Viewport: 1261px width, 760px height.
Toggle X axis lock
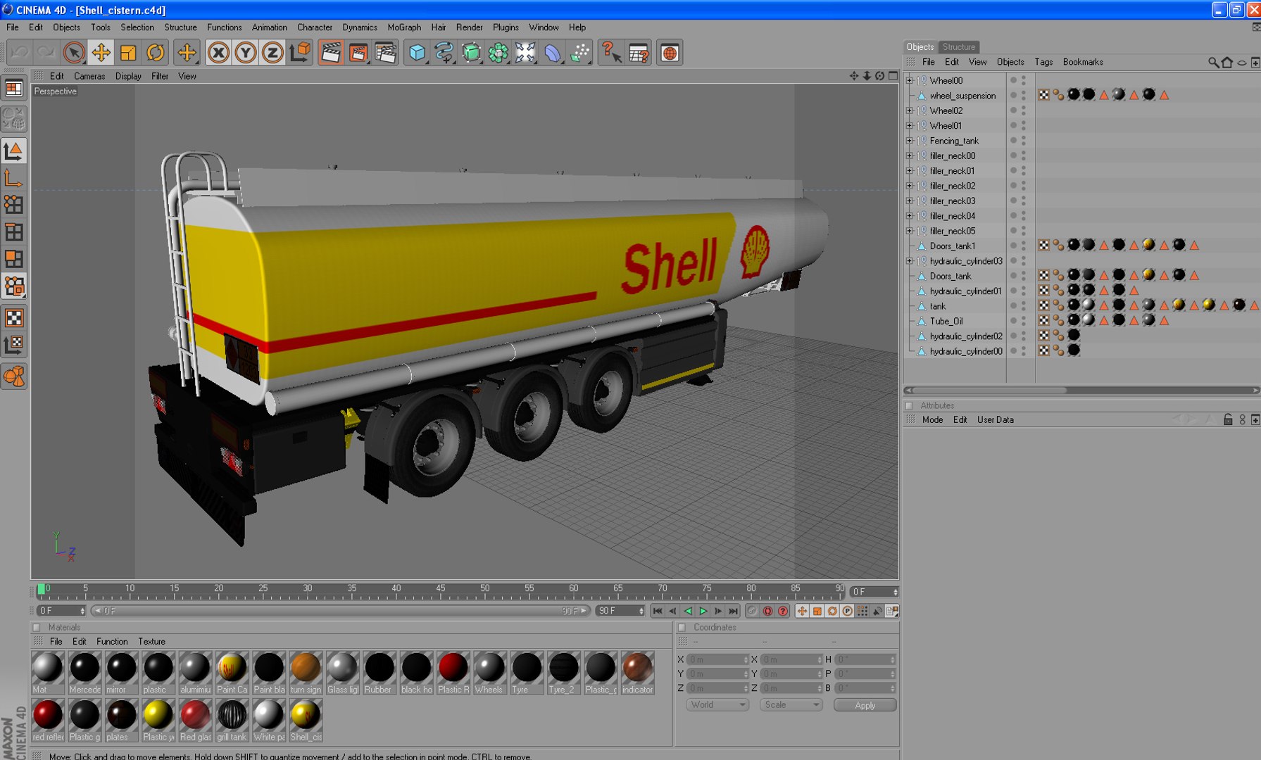tap(218, 53)
